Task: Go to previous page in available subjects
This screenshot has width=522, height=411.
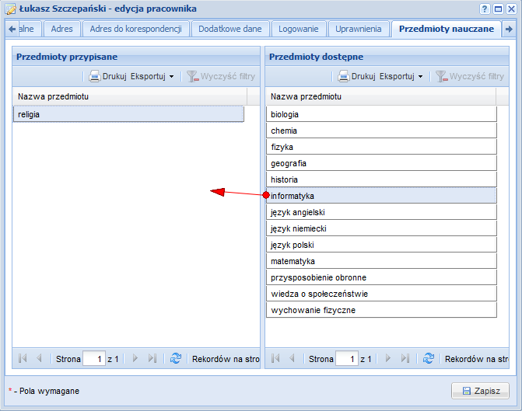Action: tap(292, 358)
